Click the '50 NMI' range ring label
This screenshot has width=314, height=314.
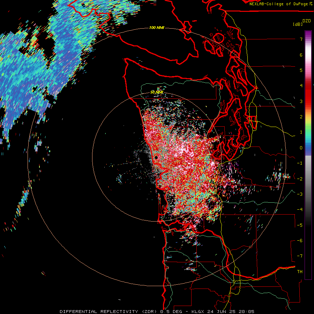(157, 92)
